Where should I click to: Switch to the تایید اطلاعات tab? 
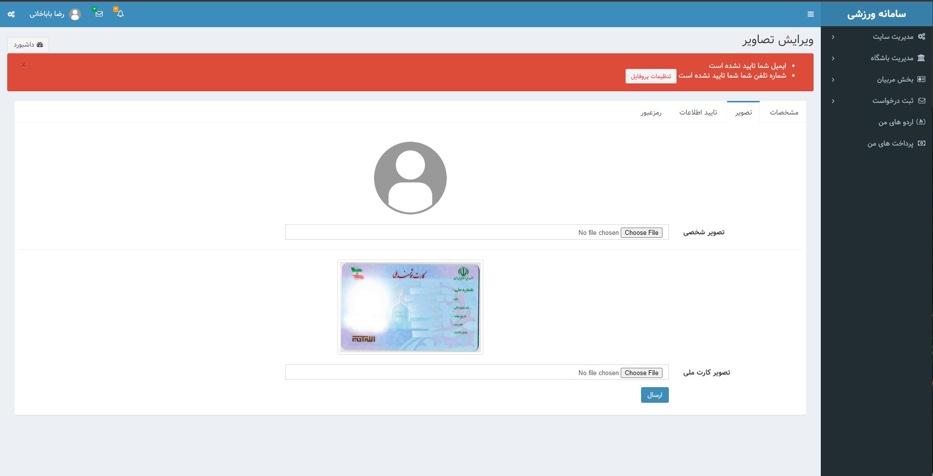(698, 112)
